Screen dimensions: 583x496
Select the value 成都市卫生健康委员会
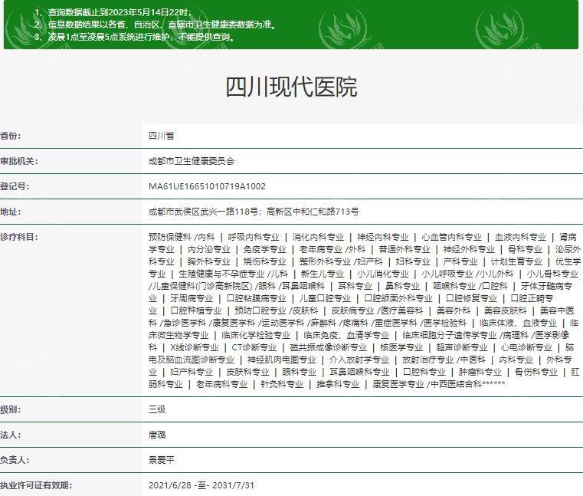click(x=192, y=161)
